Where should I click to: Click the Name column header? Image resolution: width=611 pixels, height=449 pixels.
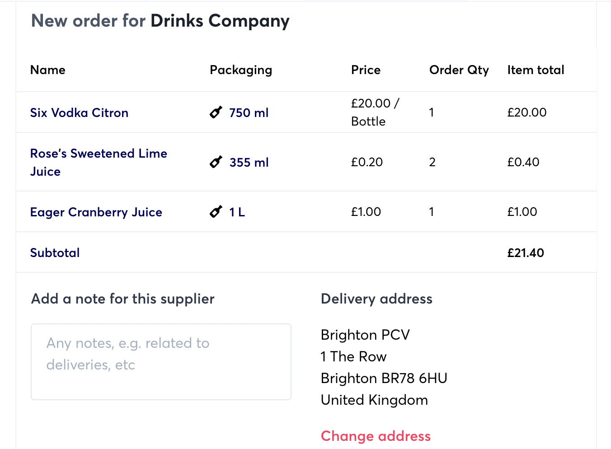[48, 70]
